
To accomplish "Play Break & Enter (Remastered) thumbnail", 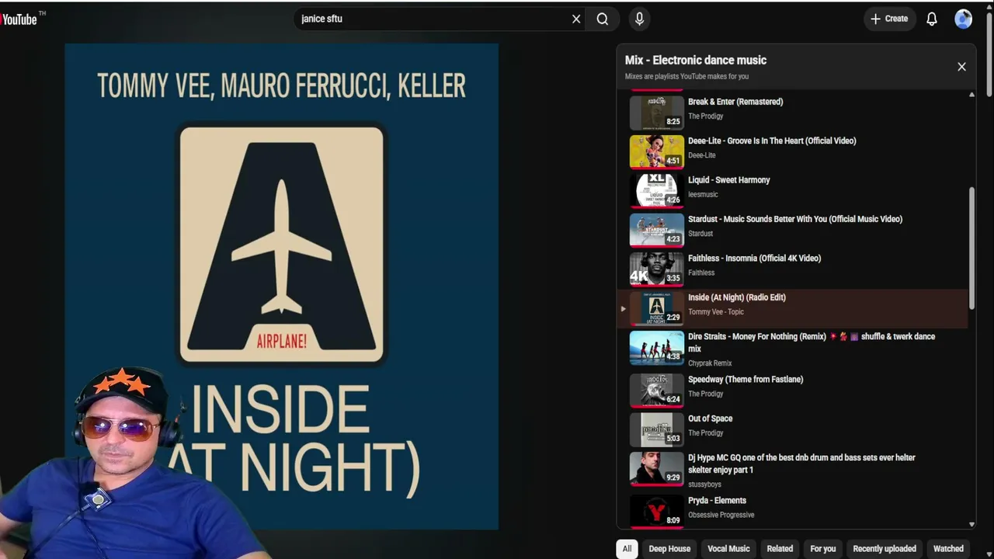I will coord(657,113).
